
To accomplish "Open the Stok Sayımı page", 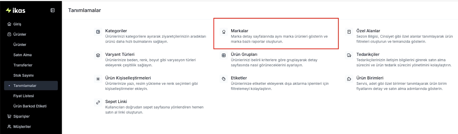I will (23, 75).
